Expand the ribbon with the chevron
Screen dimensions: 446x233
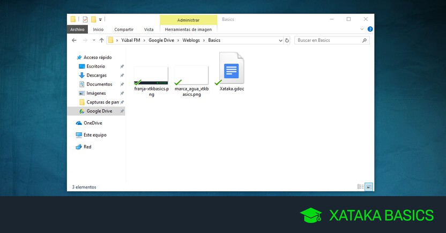click(362, 29)
